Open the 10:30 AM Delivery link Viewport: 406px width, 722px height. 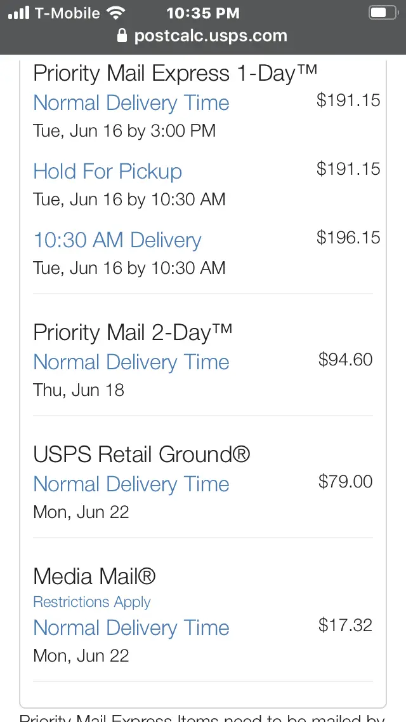coord(117,240)
